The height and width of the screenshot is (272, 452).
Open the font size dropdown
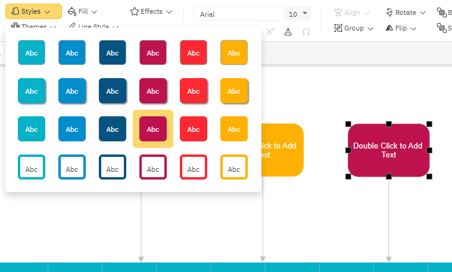pos(298,14)
